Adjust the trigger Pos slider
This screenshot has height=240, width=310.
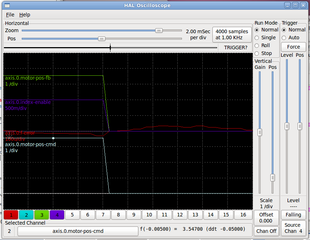(300, 126)
